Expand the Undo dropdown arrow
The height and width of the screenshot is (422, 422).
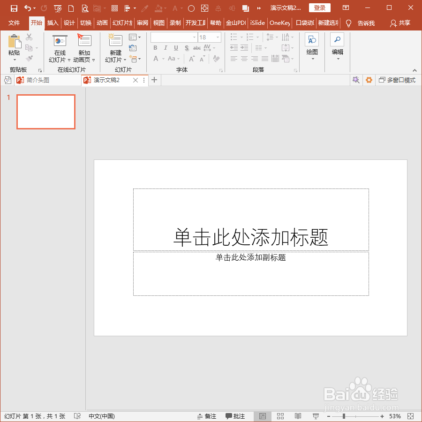coord(34,7)
